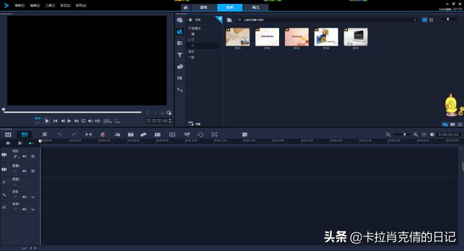
Task: Click the chain-link shaped timeline tool
Action: tap(144, 135)
